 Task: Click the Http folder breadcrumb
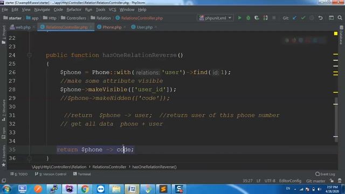(x=50, y=18)
